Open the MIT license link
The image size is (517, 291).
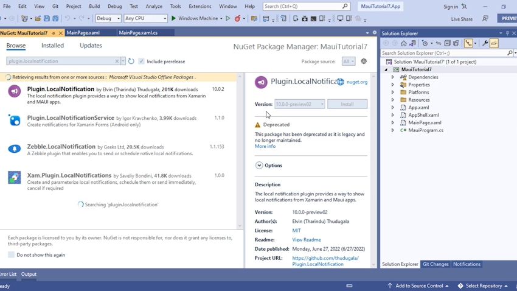tap(296, 231)
